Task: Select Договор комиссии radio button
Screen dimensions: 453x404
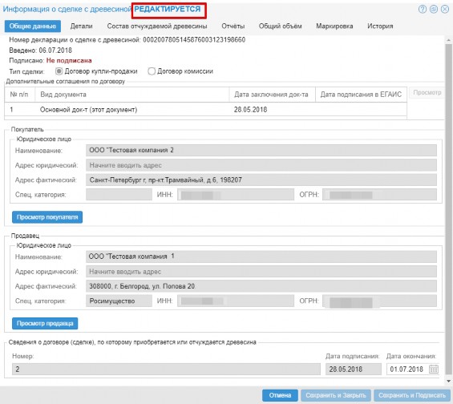Action: click(x=152, y=71)
